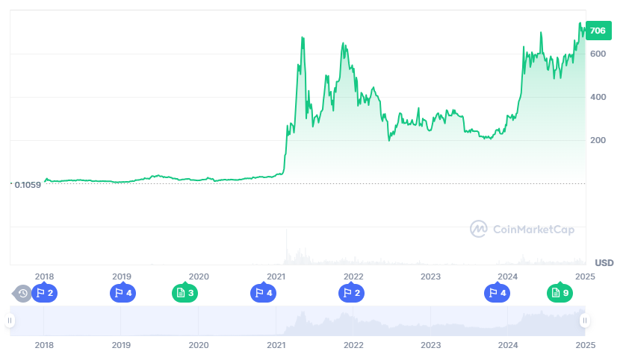Click the grey history clock icon
Viewport: 626px width, 354px height.
[22, 293]
